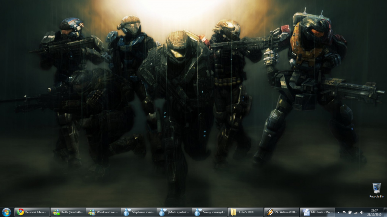387x217 pixels.
Task: Open GIP-Boek Microsoft Word document
Action: tap(317, 212)
